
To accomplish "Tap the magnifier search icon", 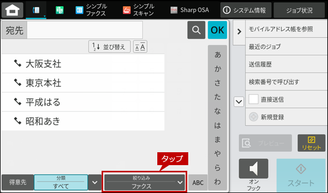I will 196,30.
